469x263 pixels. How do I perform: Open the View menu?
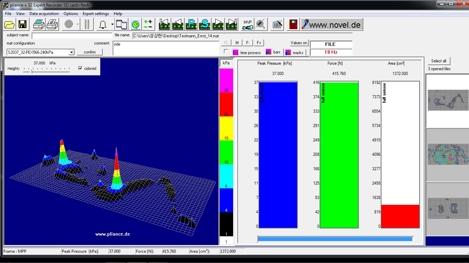pyautogui.click(x=20, y=14)
